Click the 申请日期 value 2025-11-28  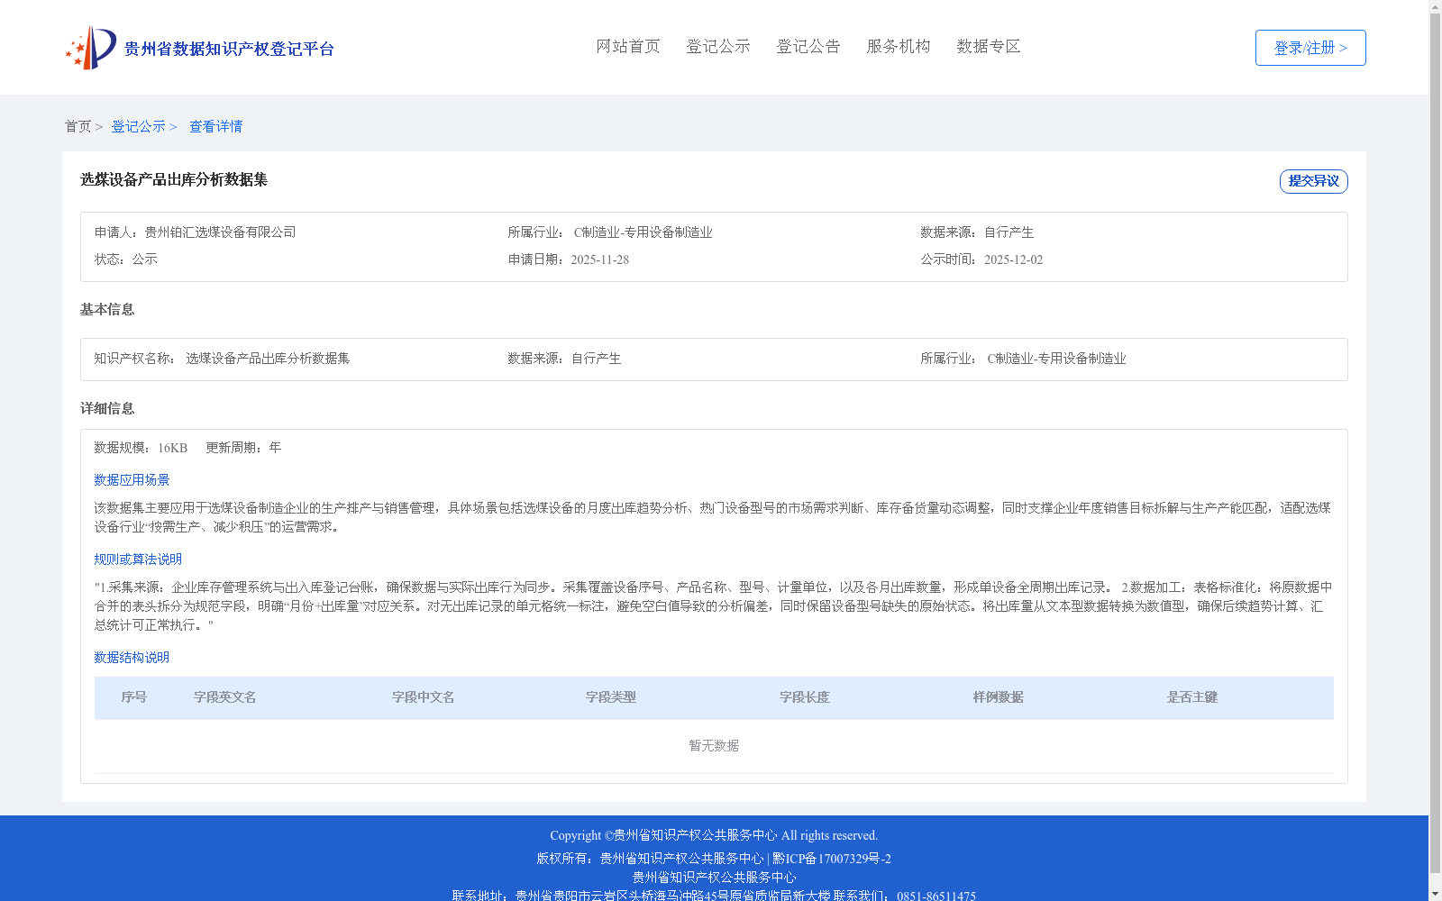pos(600,259)
